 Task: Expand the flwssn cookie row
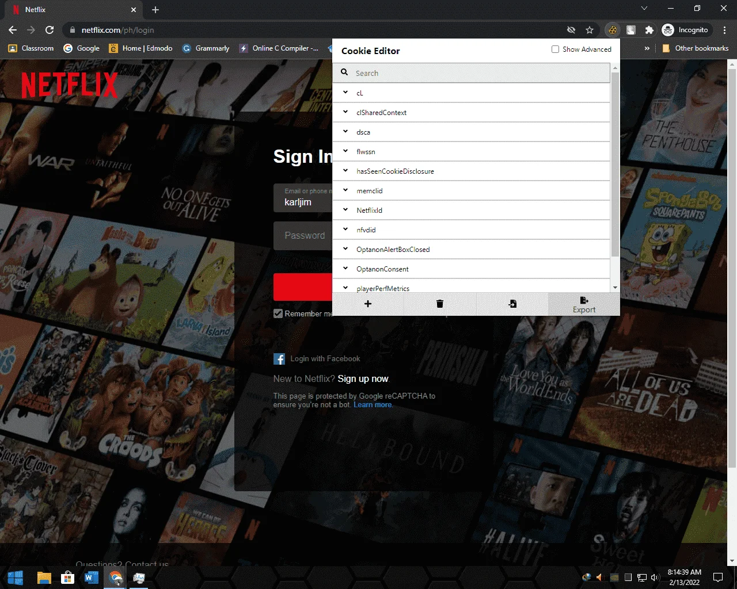pos(471,151)
